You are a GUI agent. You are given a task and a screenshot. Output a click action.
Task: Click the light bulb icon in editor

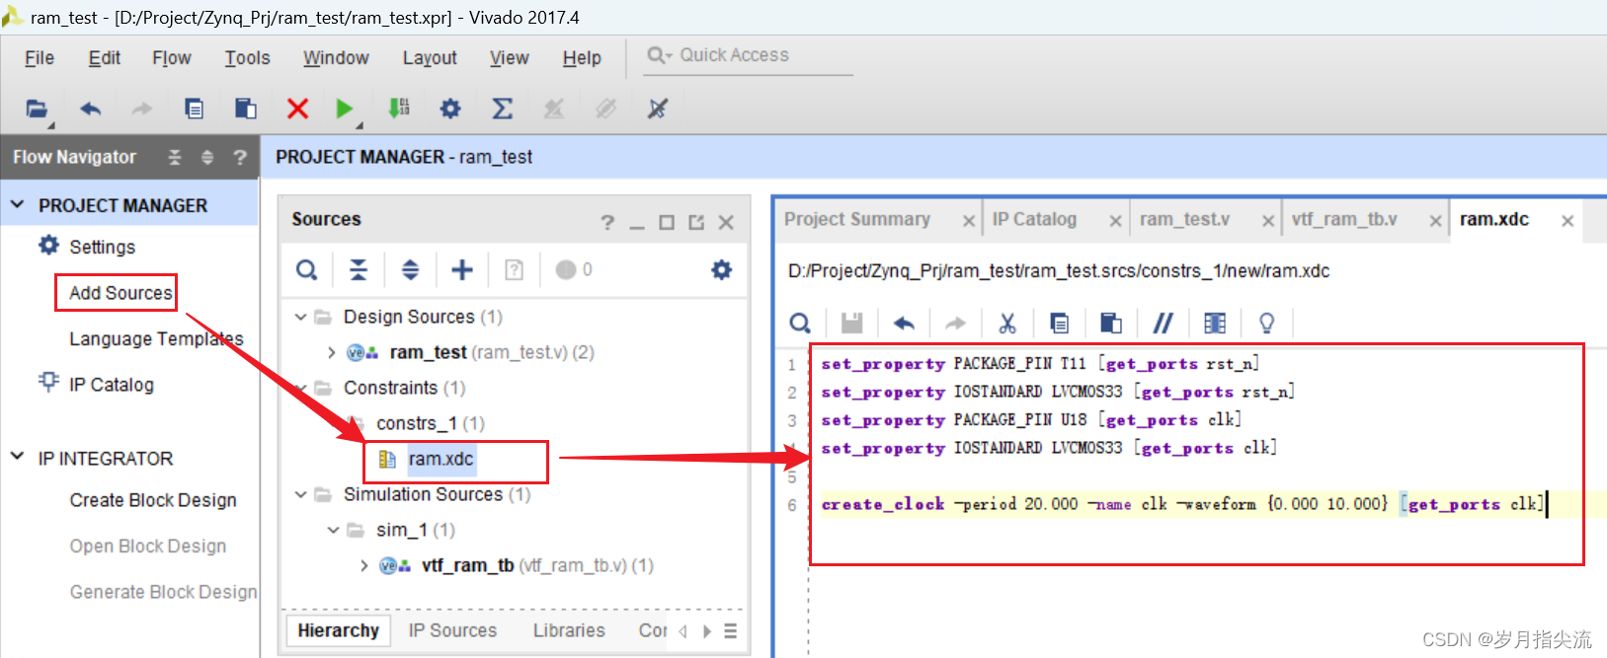[x=1266, y=323]
